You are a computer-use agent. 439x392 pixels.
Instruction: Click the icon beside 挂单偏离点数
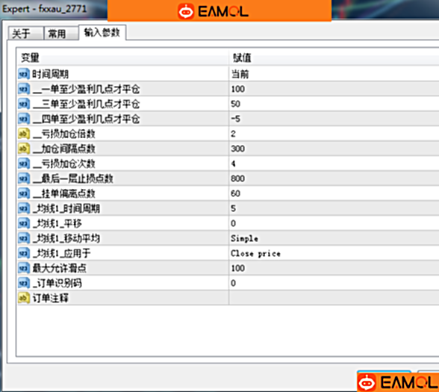[x=24, y=193]
